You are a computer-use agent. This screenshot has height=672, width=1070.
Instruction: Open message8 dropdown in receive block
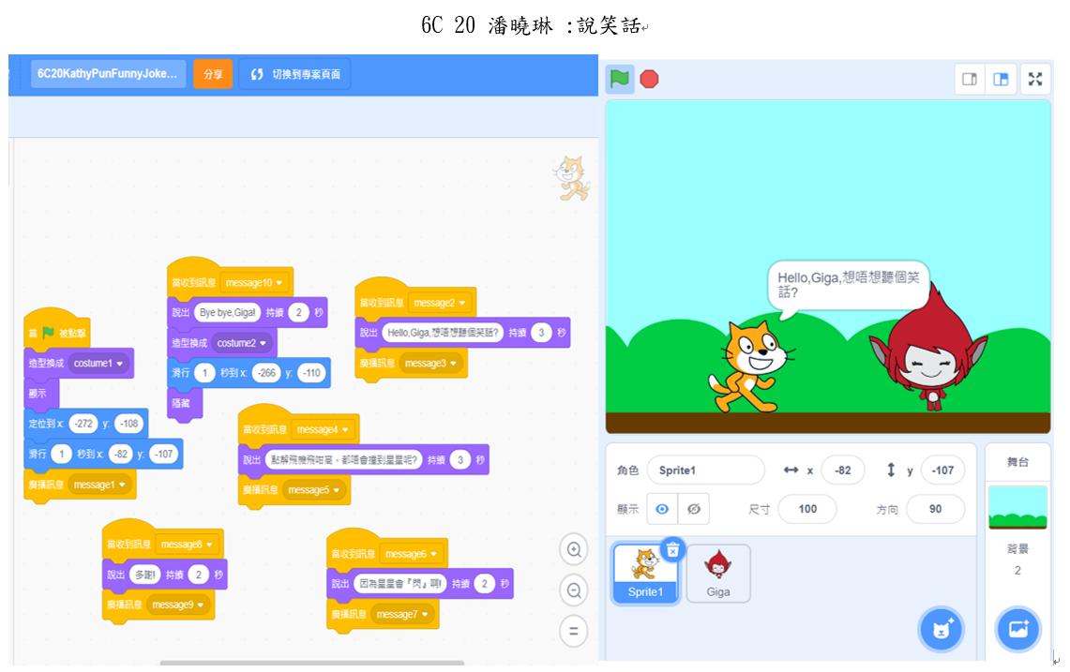point(187,545)
